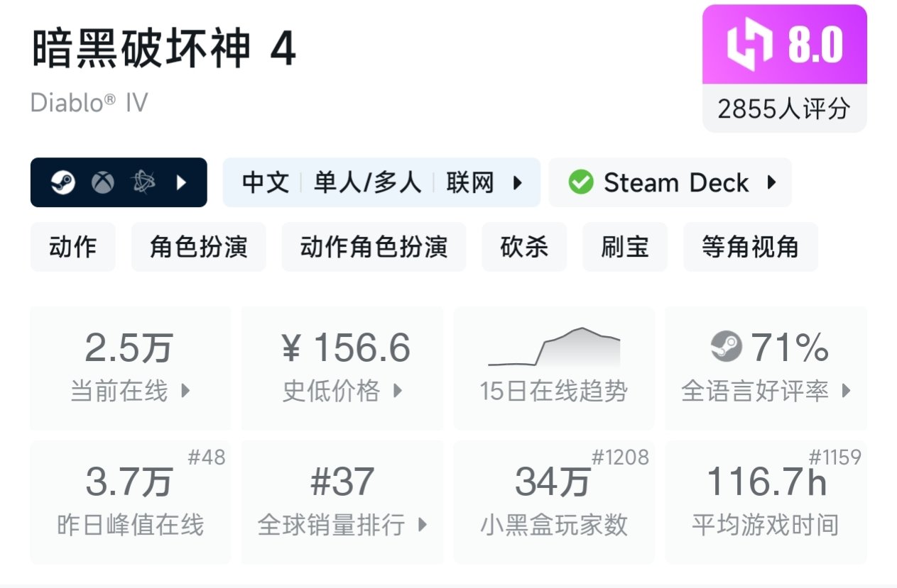Click the Steam platform icon
Screen dimensions: 897x588
62,183
